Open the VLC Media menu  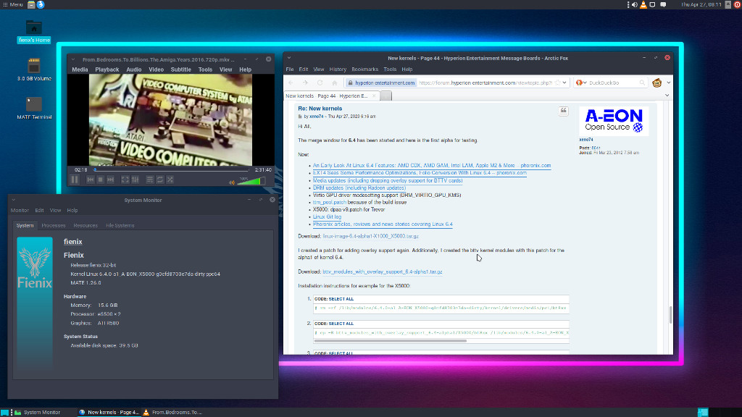[x=80, y=69]
